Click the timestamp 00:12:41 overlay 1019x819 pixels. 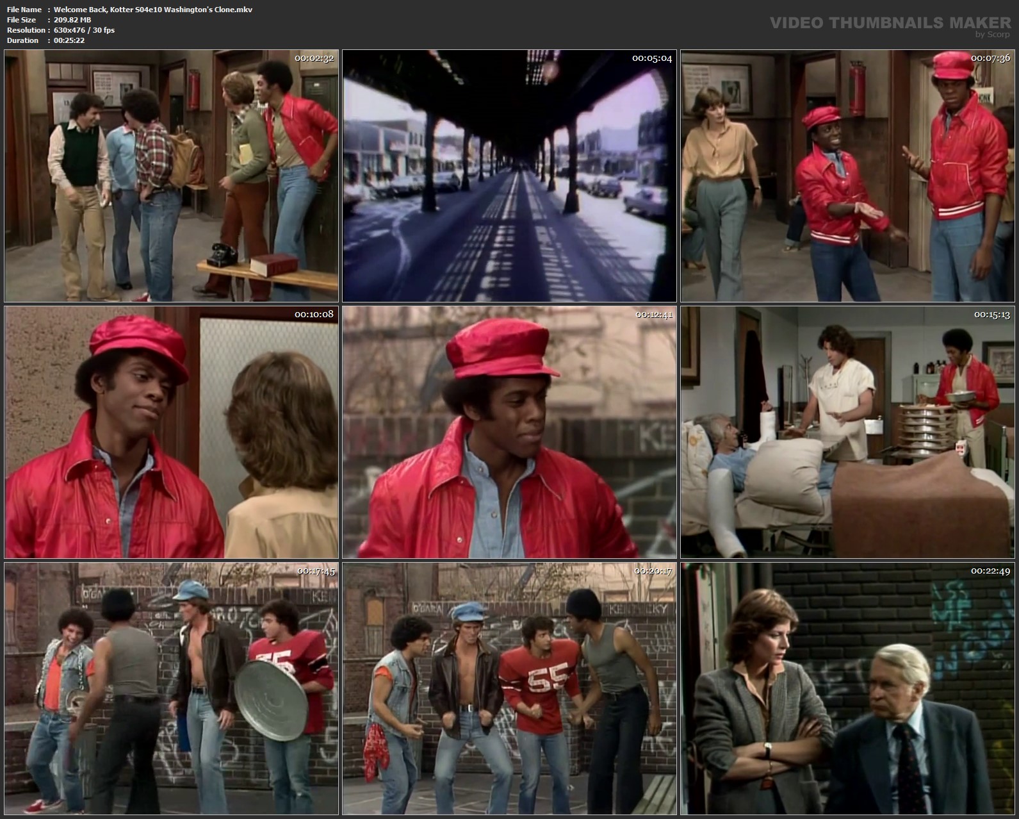[653, 314]
